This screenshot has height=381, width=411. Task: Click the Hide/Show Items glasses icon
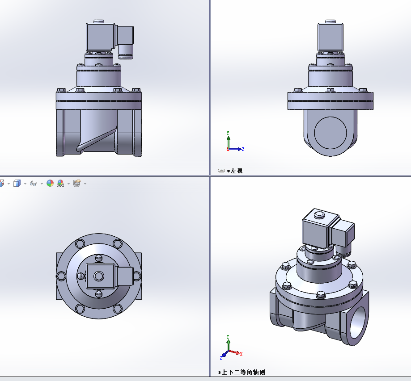point(33,183)
